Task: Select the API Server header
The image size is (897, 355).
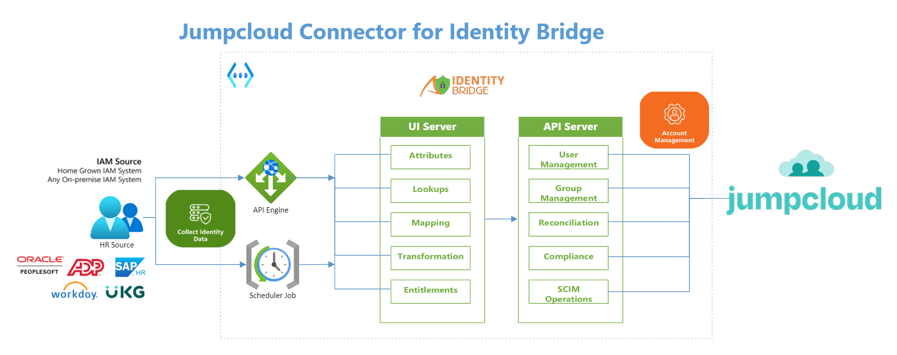Action: point(571,127)
